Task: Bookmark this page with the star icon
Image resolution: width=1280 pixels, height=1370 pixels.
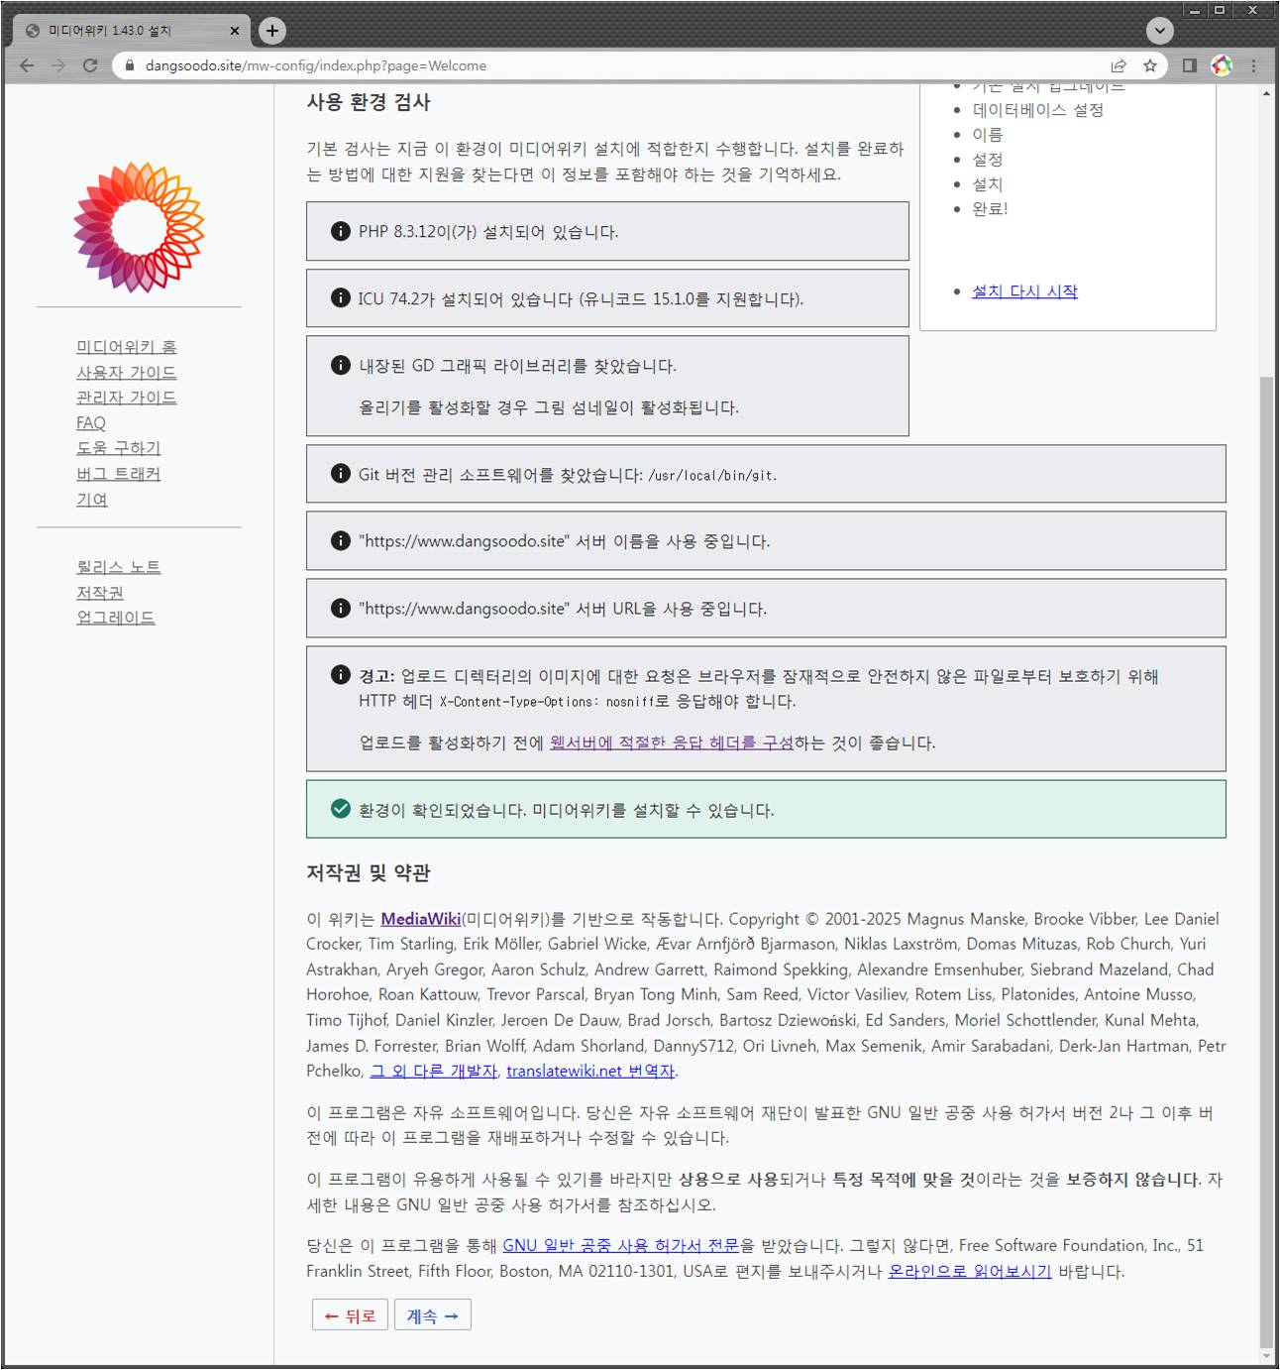Action: point(1150,65)
